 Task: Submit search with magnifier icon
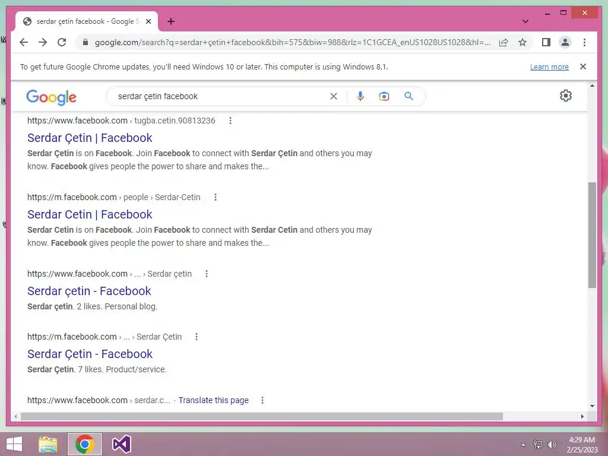pyautogui.click(x=408, y=96)
